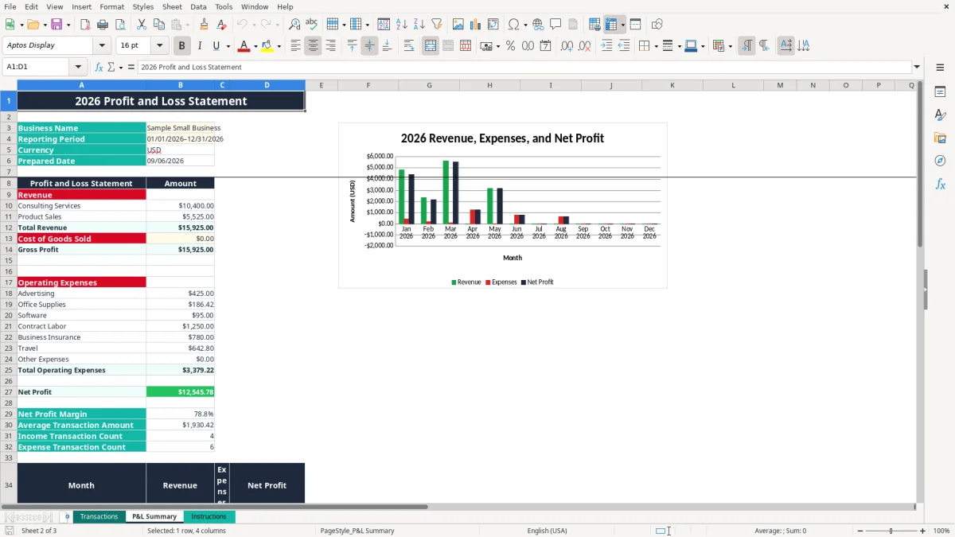Open the Sheet menu
Image resolution: width=955 pixels, height=537 pixels.
point(172,6)
